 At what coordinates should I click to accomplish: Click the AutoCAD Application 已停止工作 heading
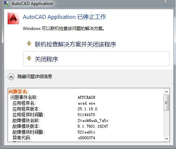(64, 17)
